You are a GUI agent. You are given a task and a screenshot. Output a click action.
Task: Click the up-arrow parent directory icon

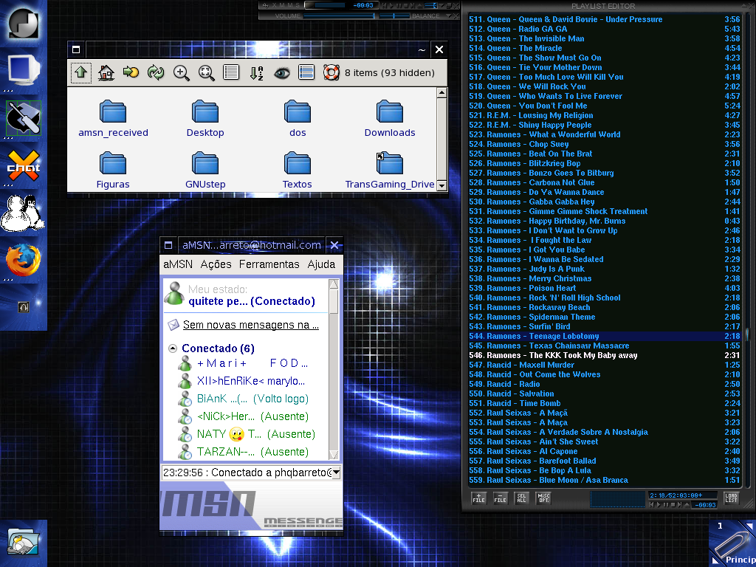(81, 73)
